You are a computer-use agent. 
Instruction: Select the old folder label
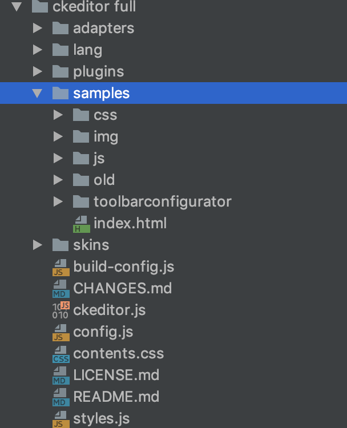click(x=104, y=180)
